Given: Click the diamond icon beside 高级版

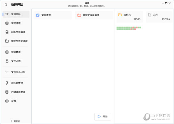Looking at the screenshot, I should coord(11,121).
